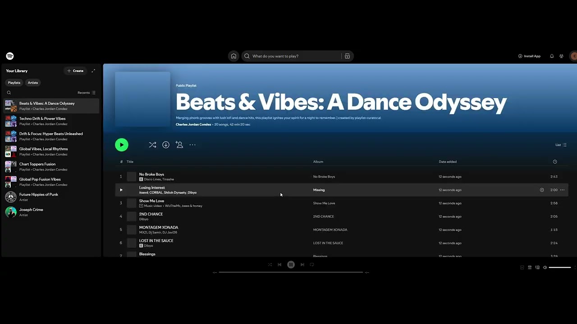Skip to previous track

tap(279, 265)
